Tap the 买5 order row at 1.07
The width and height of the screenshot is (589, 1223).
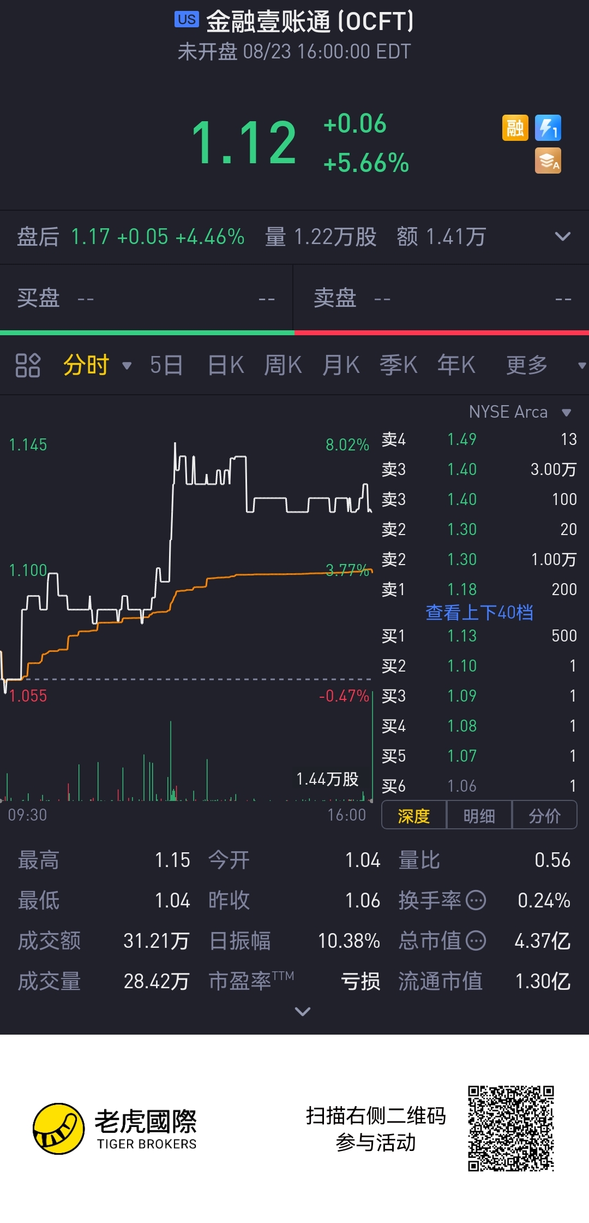[x=479, y=756]
